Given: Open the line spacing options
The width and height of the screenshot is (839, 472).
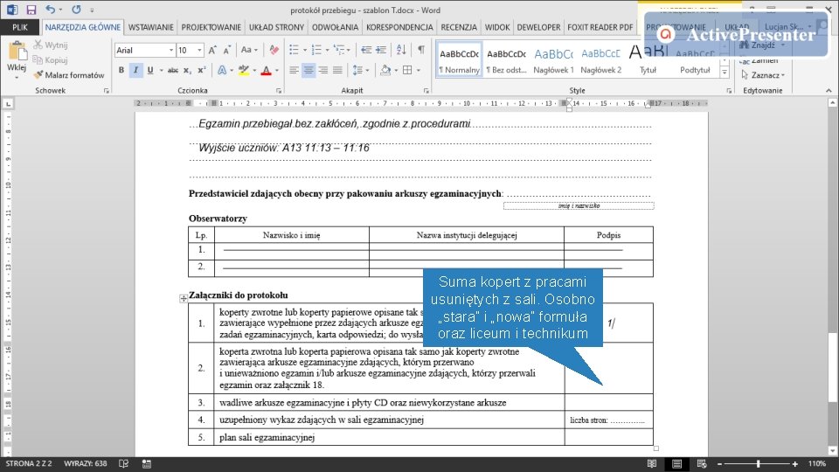Looking at the screenshot, I should point(358,70).
